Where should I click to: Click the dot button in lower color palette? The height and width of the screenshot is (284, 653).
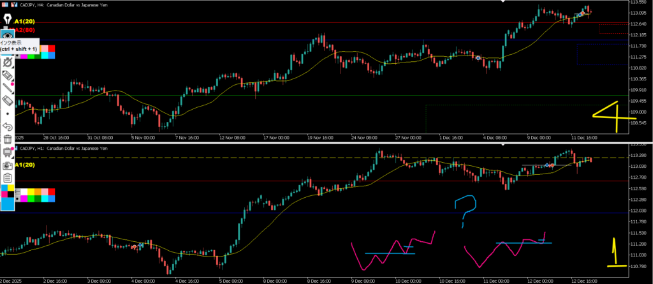click(18, 199)
